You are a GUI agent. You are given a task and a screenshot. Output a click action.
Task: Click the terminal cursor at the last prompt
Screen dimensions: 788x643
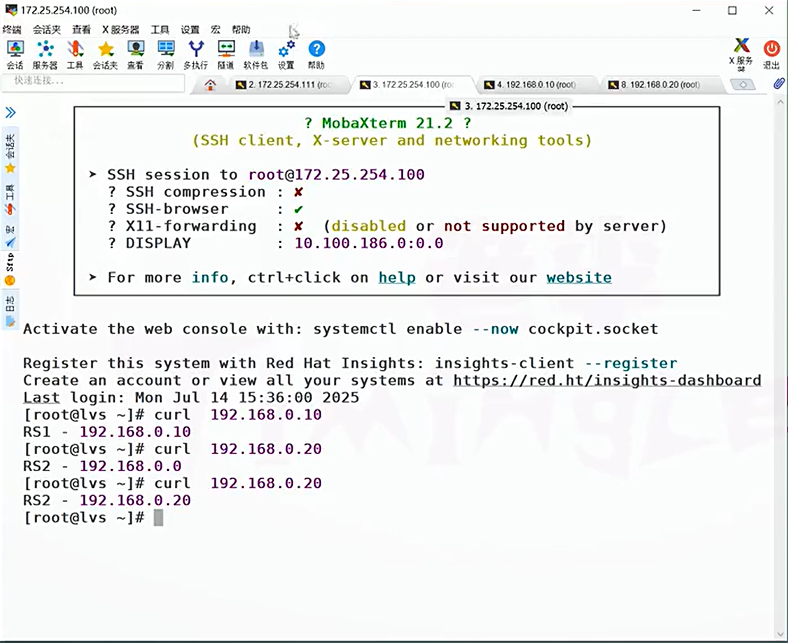coord(159,518)
